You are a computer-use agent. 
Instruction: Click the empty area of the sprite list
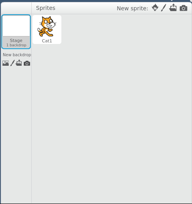point(112,119)
